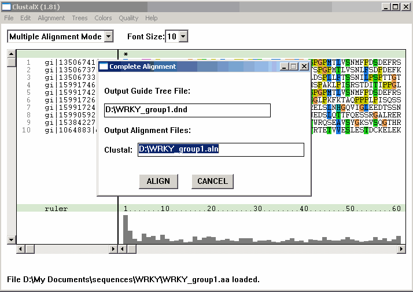Select sequence 3 gi|13506733
The height and width of the screenshot is (292, 413).
(x=70, y=77)
